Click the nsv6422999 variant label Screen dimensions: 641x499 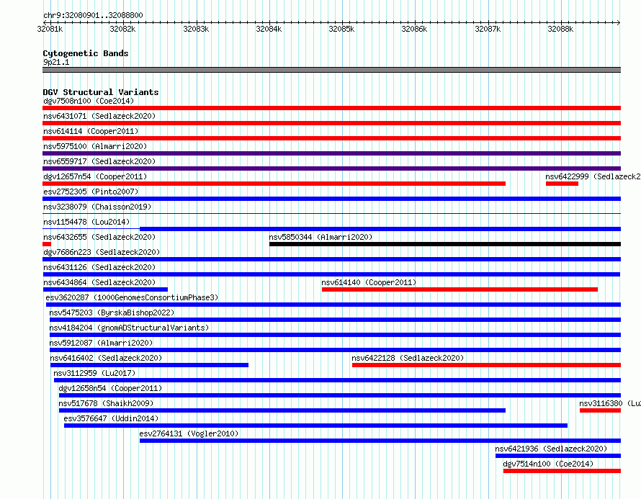593,176
